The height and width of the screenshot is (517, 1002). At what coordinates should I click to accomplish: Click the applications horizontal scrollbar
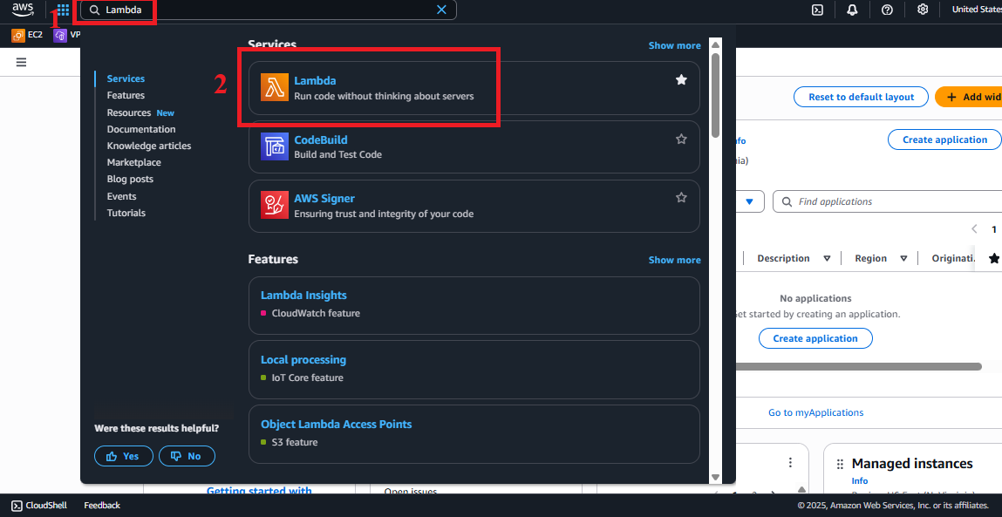(x=859, y=367)
